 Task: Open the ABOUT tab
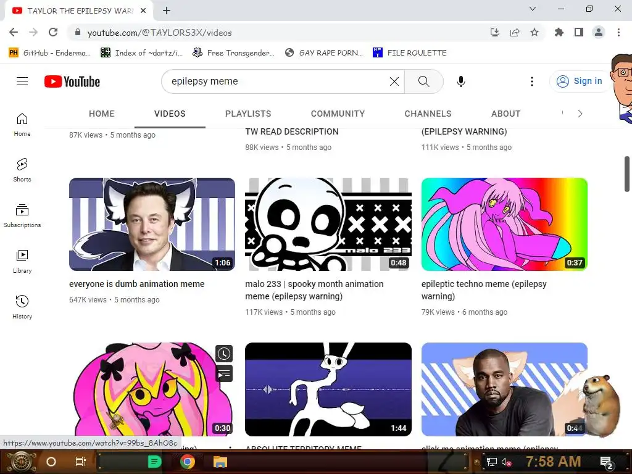click(x=506, y=114)
